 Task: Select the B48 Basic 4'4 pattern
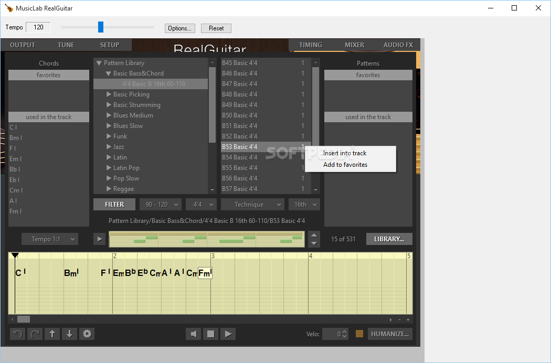[x=266, y=94]
